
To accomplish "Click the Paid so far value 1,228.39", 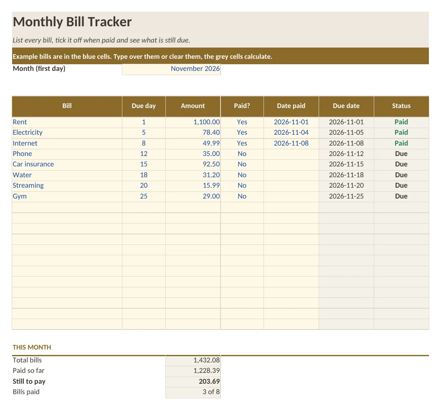I will click(x=193, y=371).
